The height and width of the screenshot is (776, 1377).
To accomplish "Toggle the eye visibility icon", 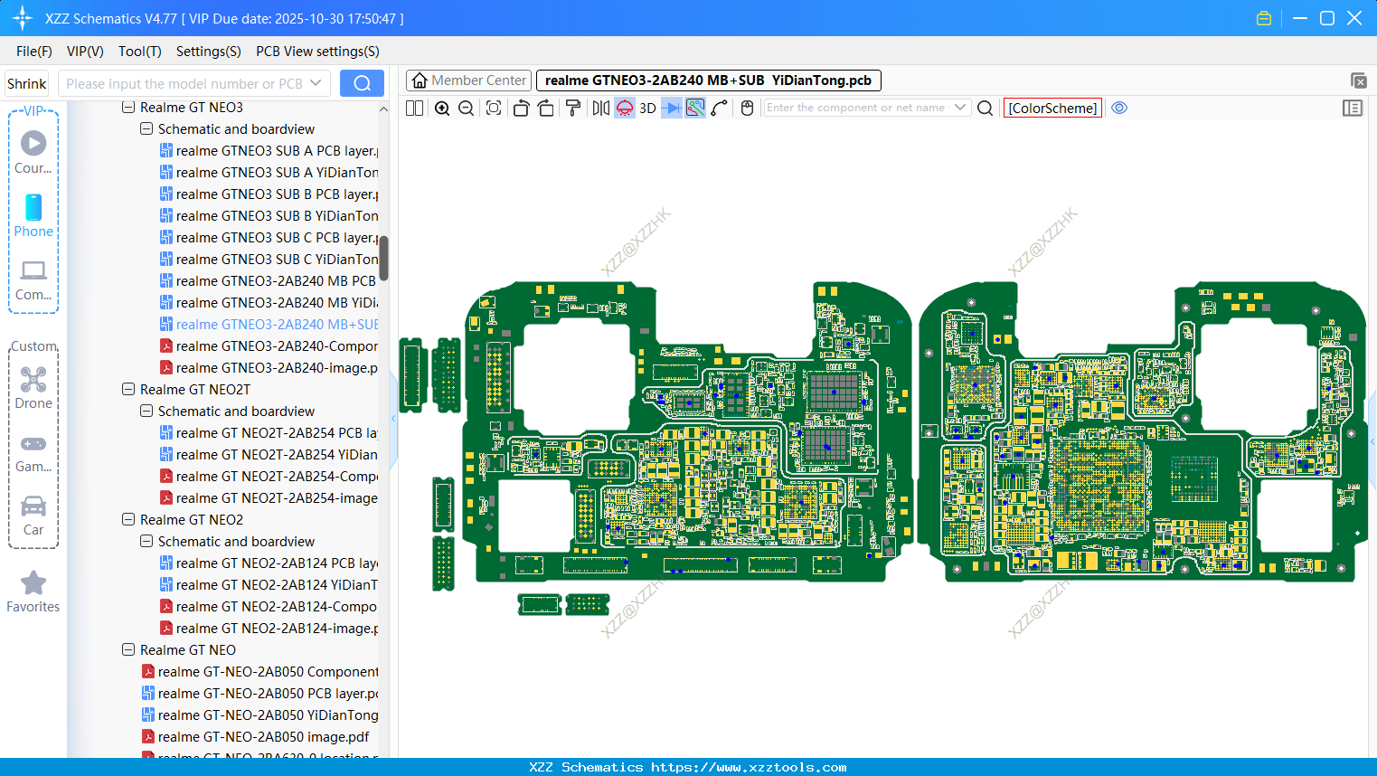I will tap(1119, 108).
